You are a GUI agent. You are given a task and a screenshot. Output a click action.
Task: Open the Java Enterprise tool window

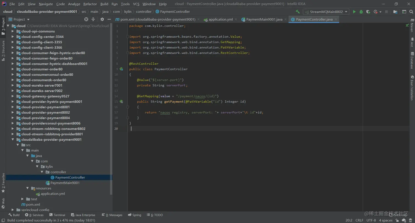coord(83,215)
